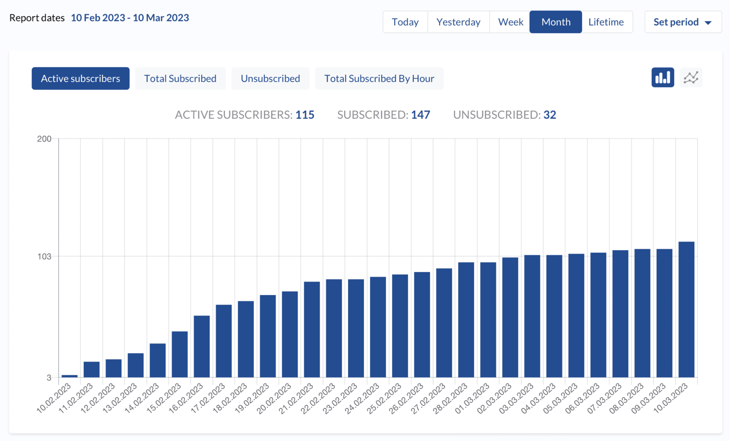Select the Yesterday period button
This screenshot has width=730, height=441.
point(458,22)
